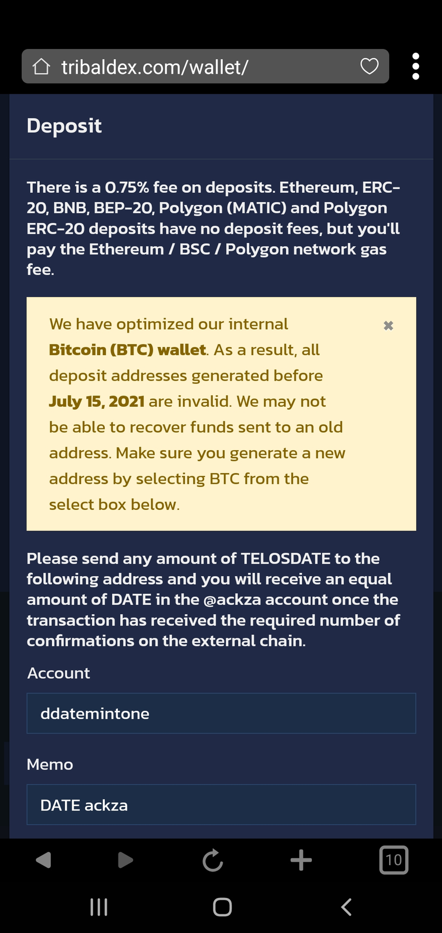Screen dimensions: 442x933
Task: Click the Memo label
Action: coord(50,764)
